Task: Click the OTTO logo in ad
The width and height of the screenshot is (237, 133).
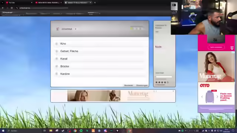Action: point(205,86)
